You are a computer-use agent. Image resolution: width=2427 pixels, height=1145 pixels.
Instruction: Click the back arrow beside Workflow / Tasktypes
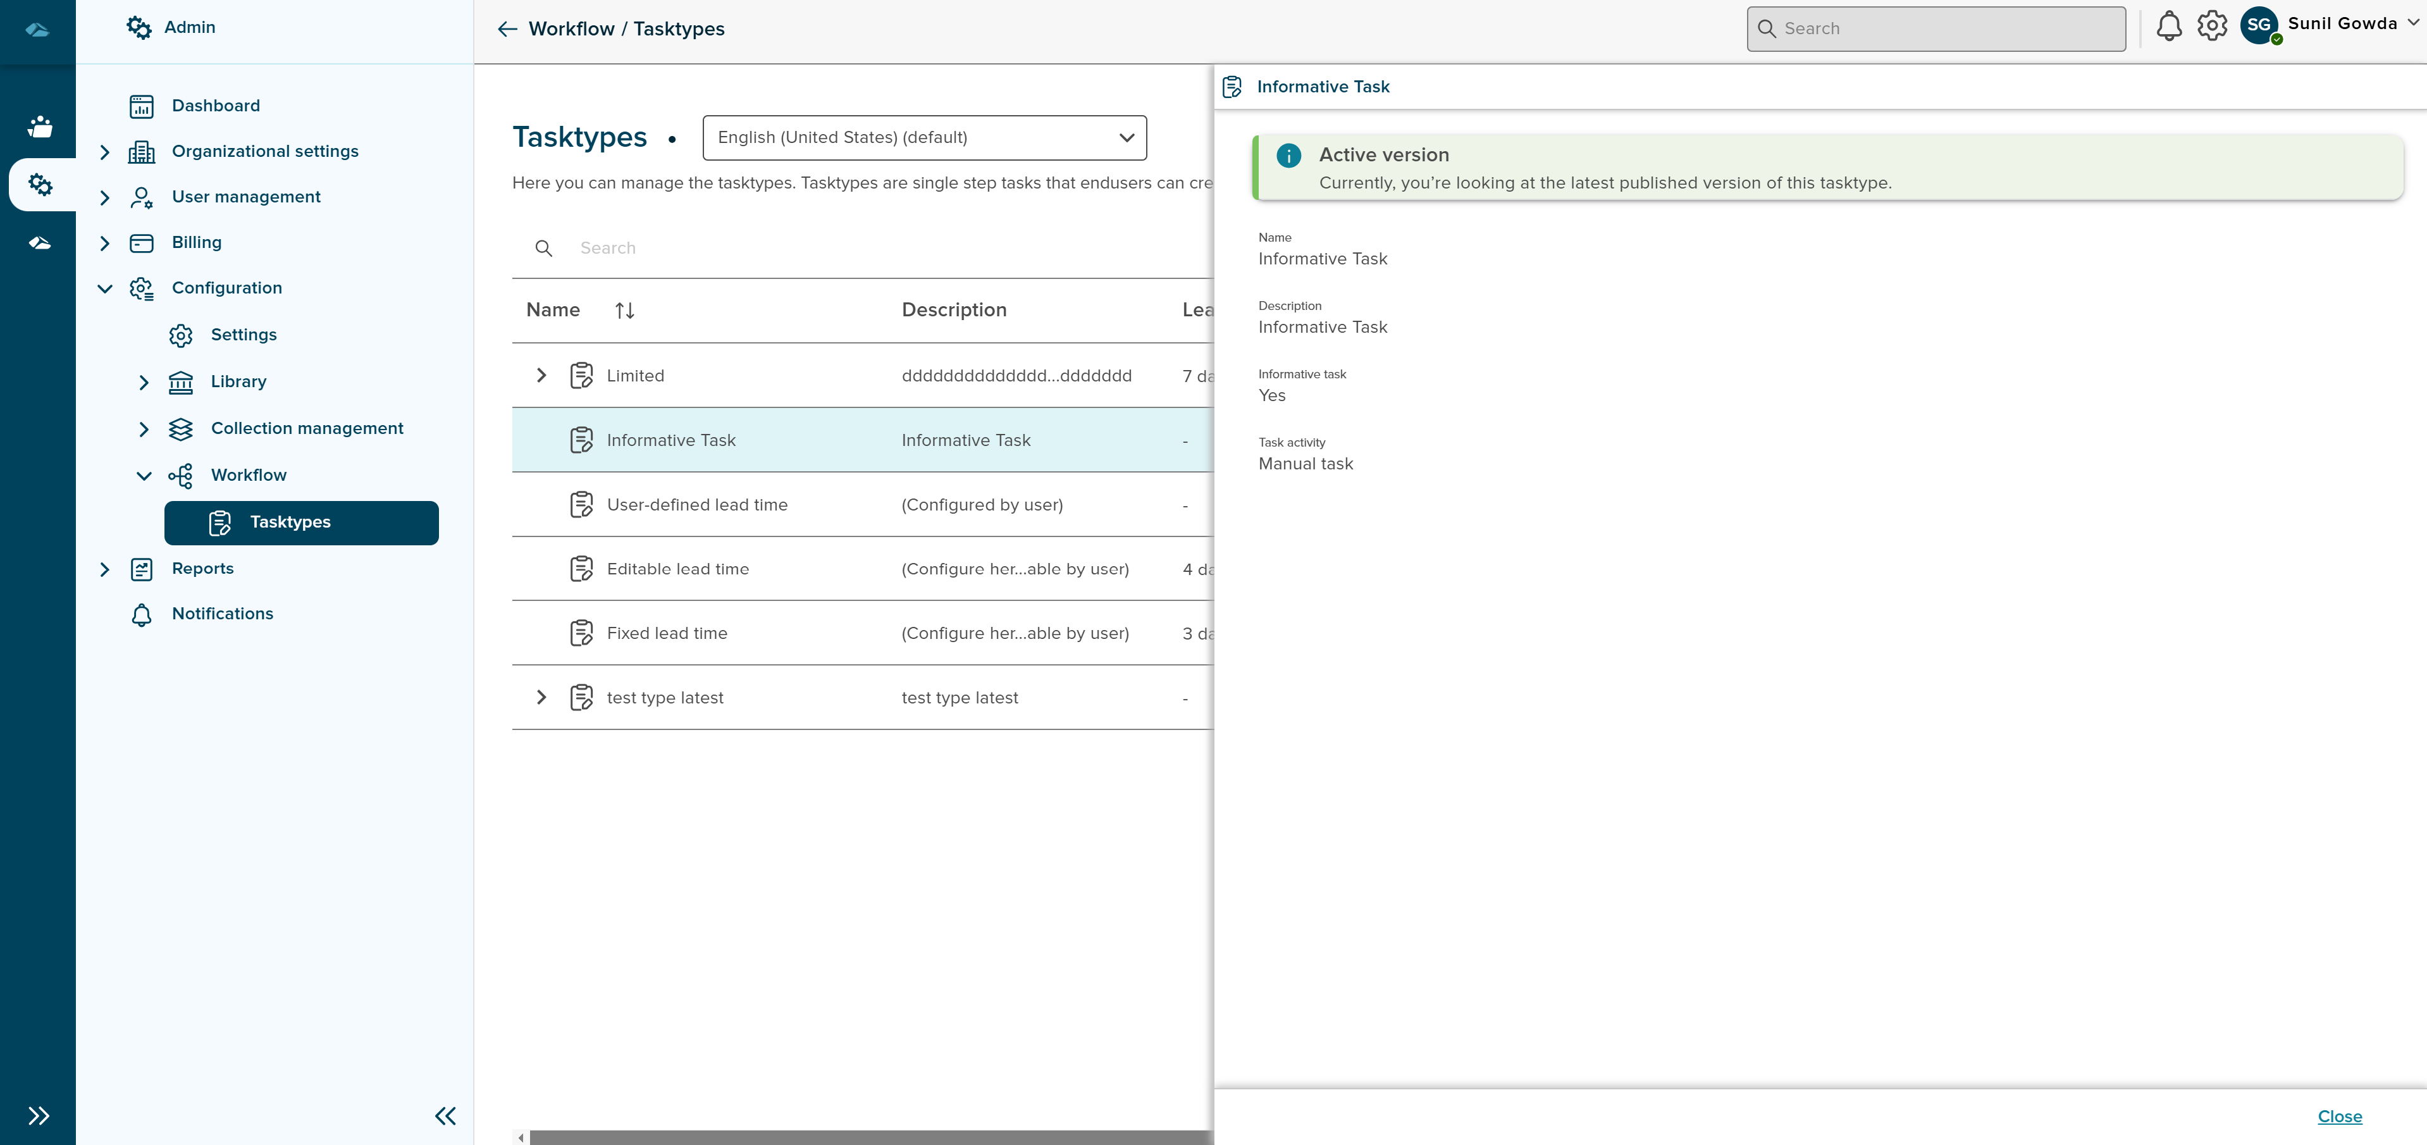pyautogui.click(x=507, y=29)
